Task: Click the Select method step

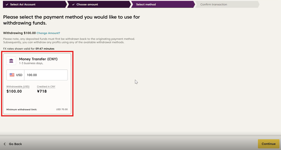Action: (146, 4)
